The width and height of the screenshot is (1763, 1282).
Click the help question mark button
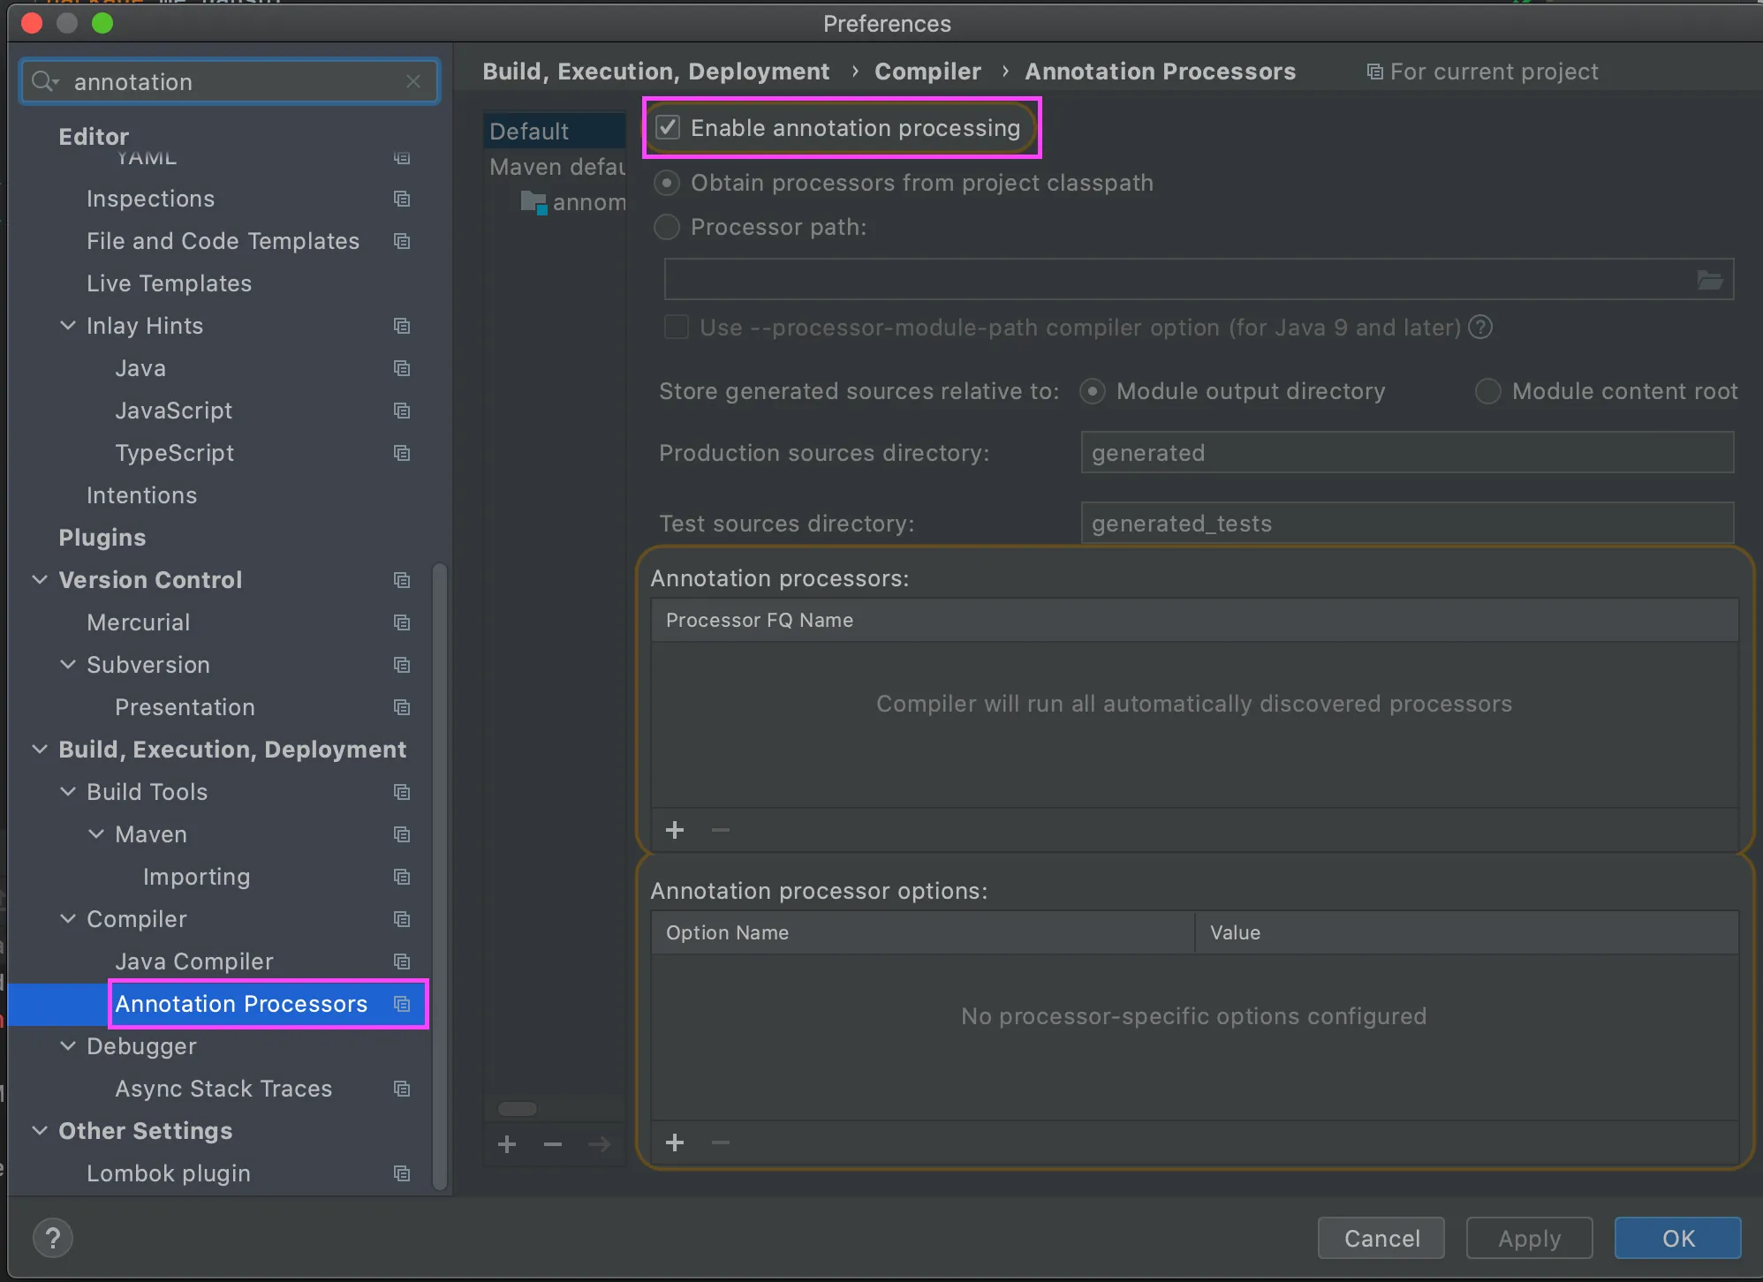(53, 1238)
